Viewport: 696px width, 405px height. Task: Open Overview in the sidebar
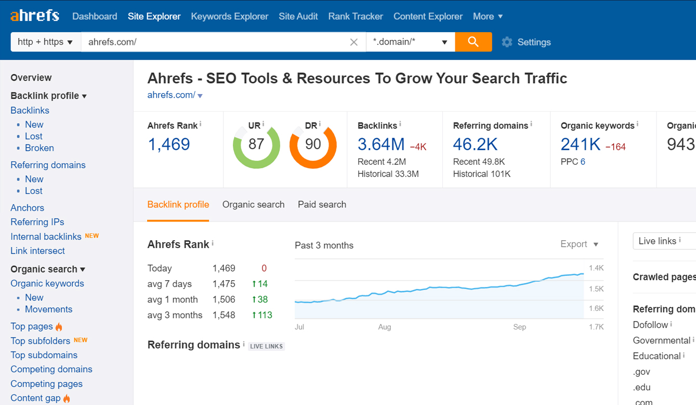click(x=31, y=77)
